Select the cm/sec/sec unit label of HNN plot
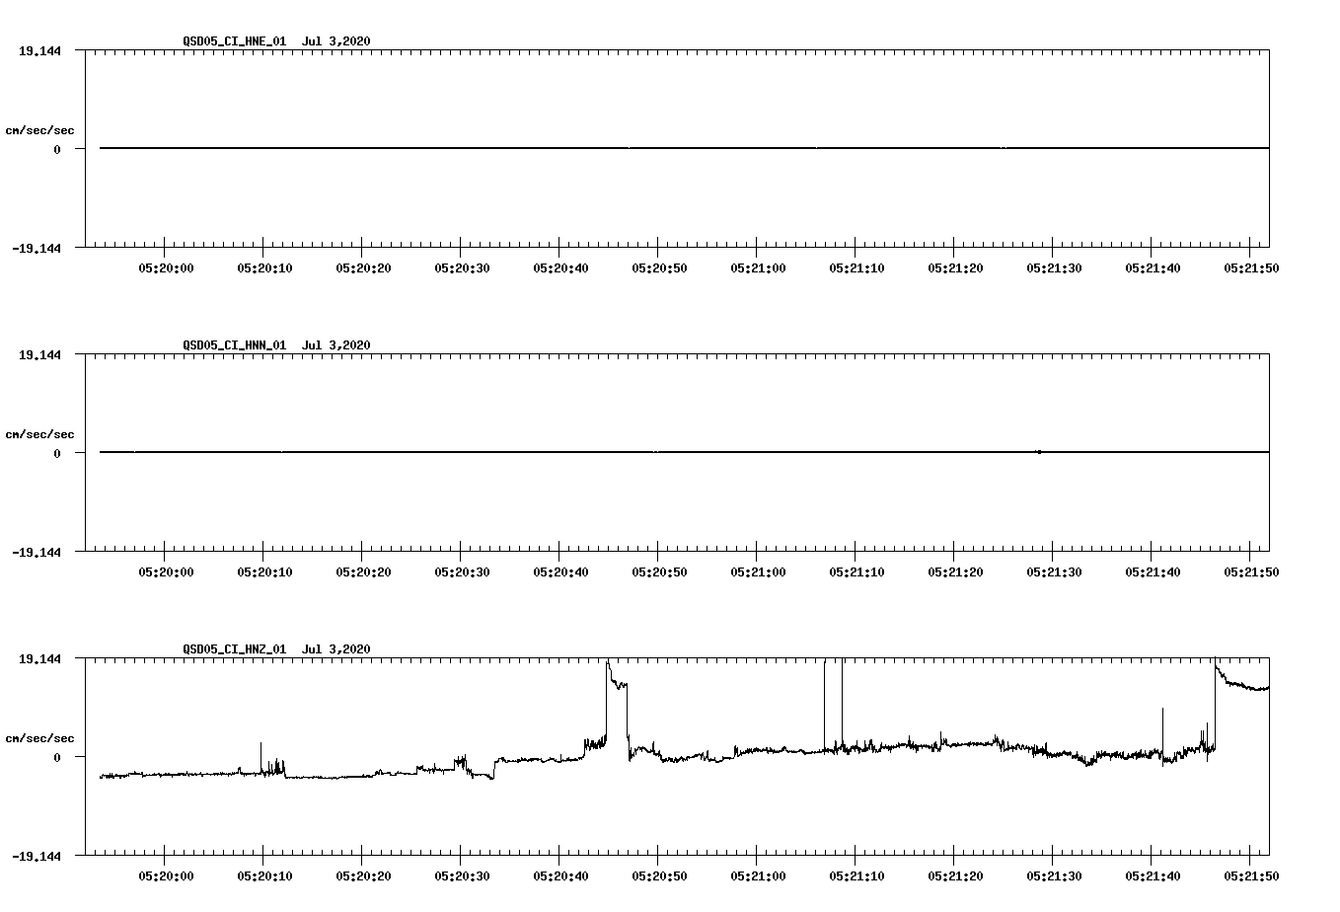 pyautogui.click(x=39, y=434)
